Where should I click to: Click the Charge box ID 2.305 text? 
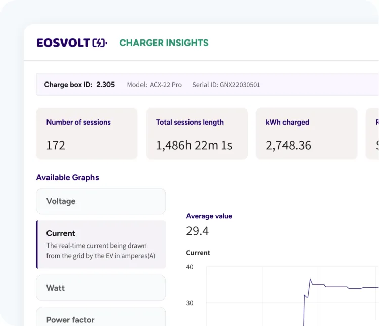click(x=79, y=85)
